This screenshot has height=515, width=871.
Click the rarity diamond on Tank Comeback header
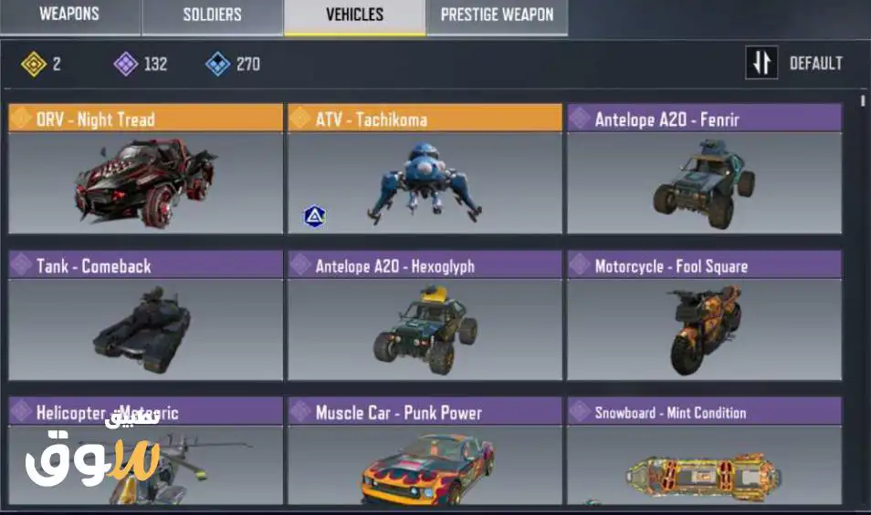pos(21,264)
